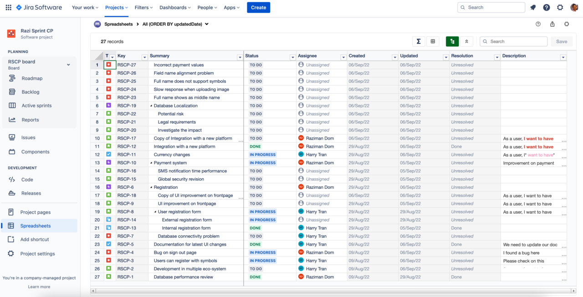Toggle the green hierarchy view icon
The image size is (583, 297).
click(x=452, y=41)
